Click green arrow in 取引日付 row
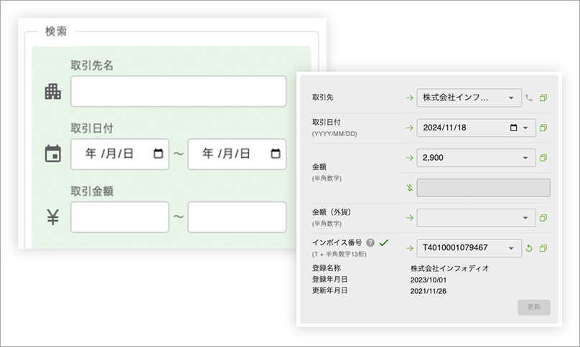Screen dimensions: 580x347 (x=409, y=128)
